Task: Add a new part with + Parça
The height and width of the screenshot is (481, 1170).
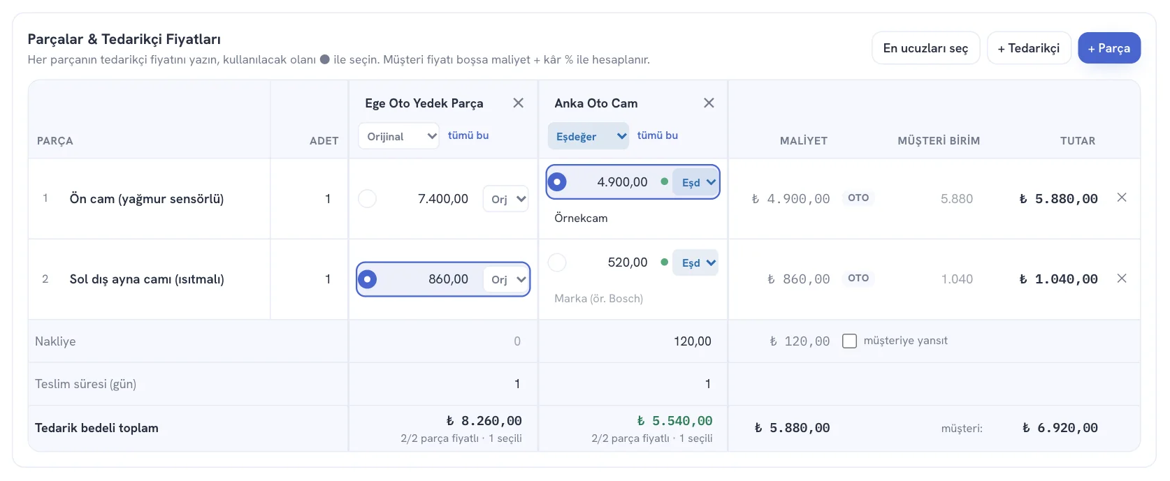Action: click(x=1109, y=48)
